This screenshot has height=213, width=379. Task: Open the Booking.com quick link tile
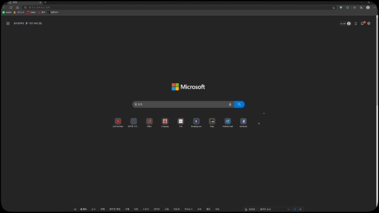196,123
